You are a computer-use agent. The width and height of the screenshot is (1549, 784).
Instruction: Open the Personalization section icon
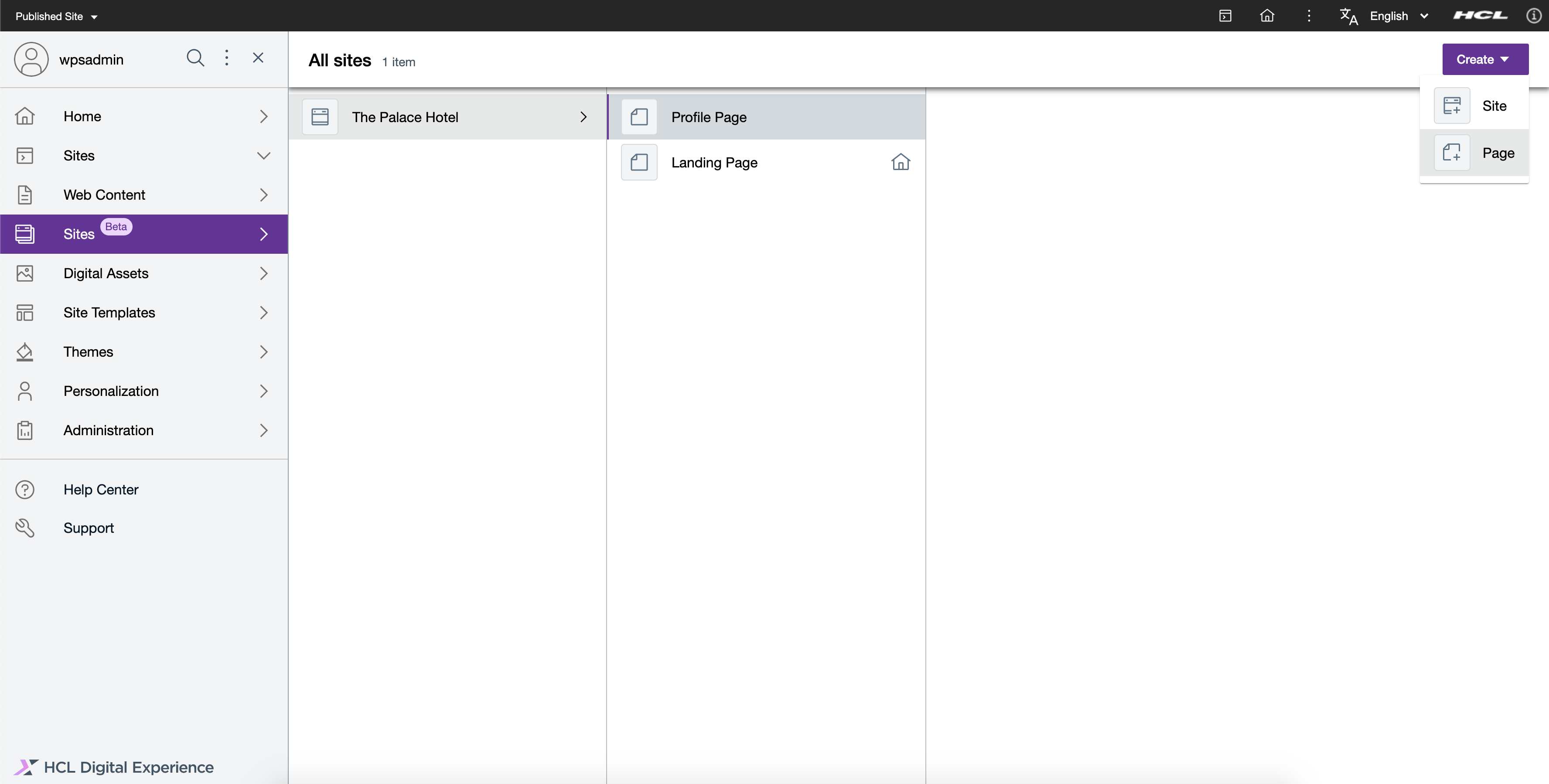coord(25,391)
